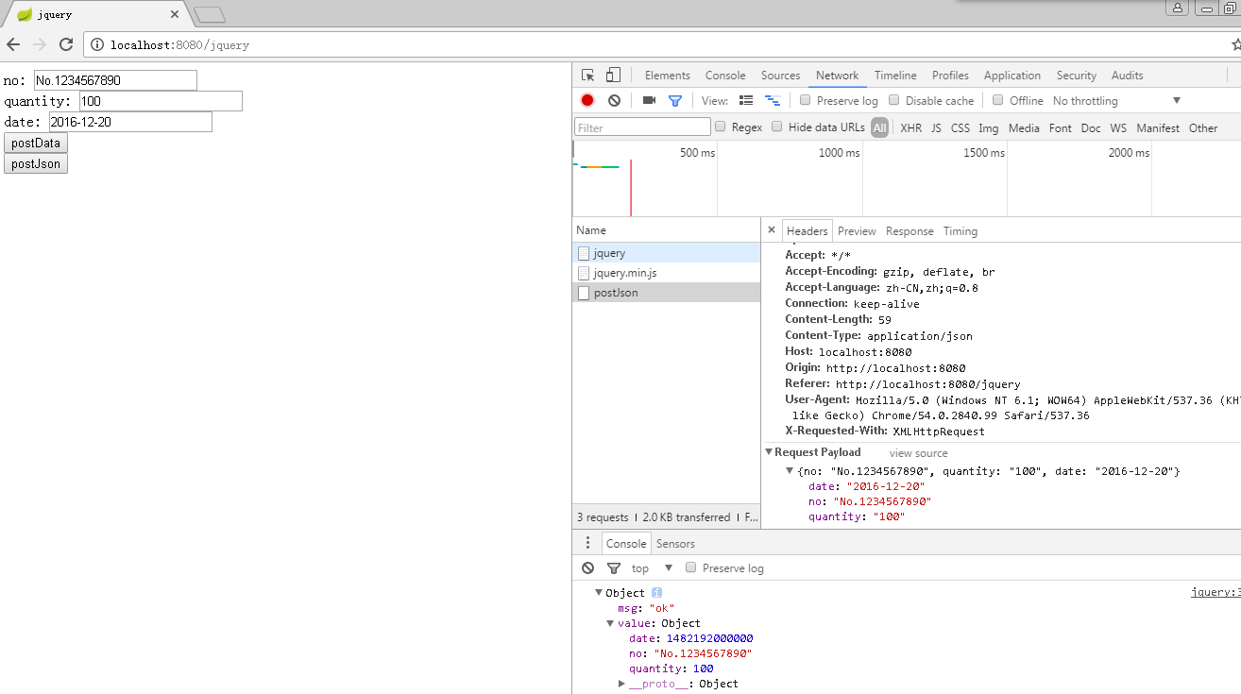Viewport: 1241px width, 694px height.
Task: Switch to large request rows view
Action: click(x=746, y=100)
